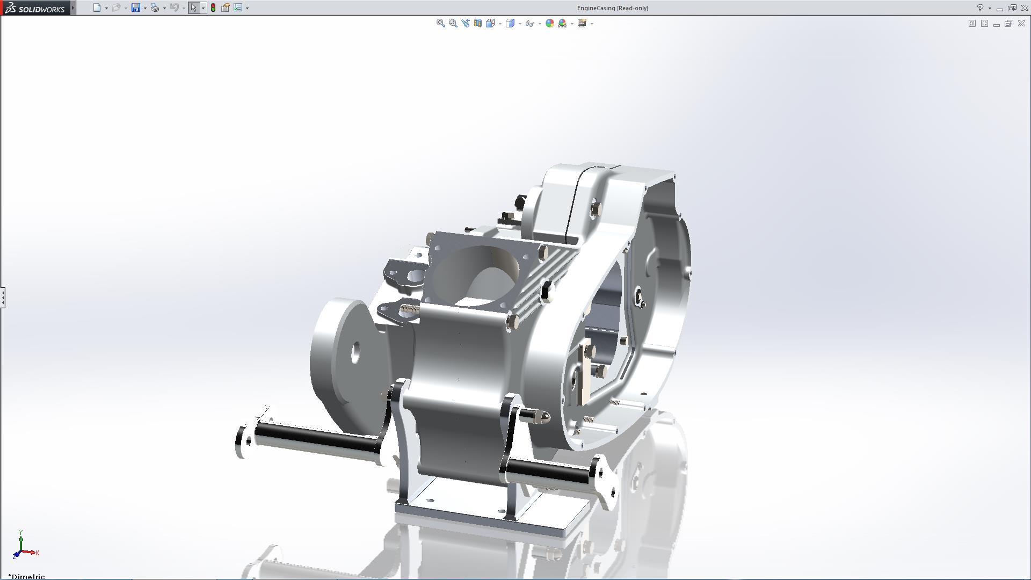
Task: Expand the SolidWorks menu flyout arrow
Action: tap(73, 8)
